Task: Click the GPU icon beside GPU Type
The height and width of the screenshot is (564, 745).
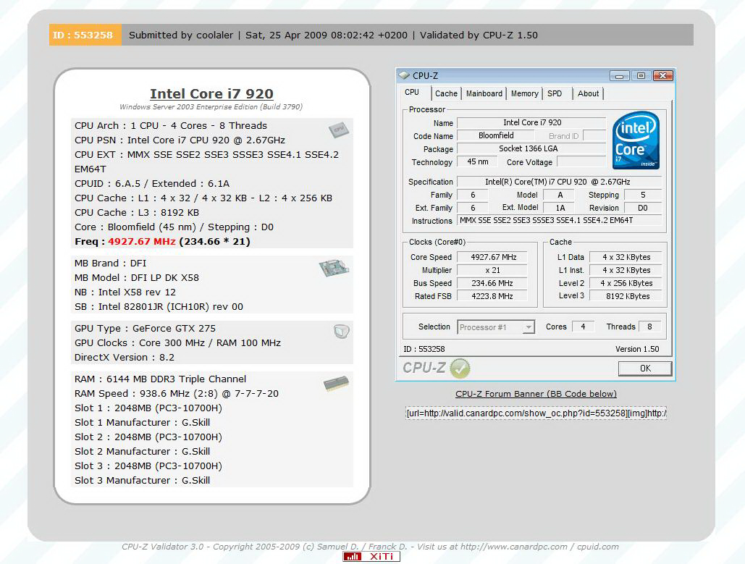Action: (x=341, y=331)
